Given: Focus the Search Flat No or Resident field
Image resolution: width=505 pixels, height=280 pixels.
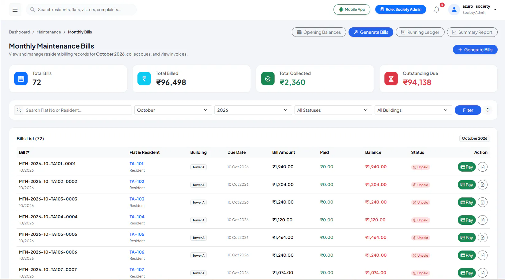Looking at the screenshot, I should (x=73, y=110).
